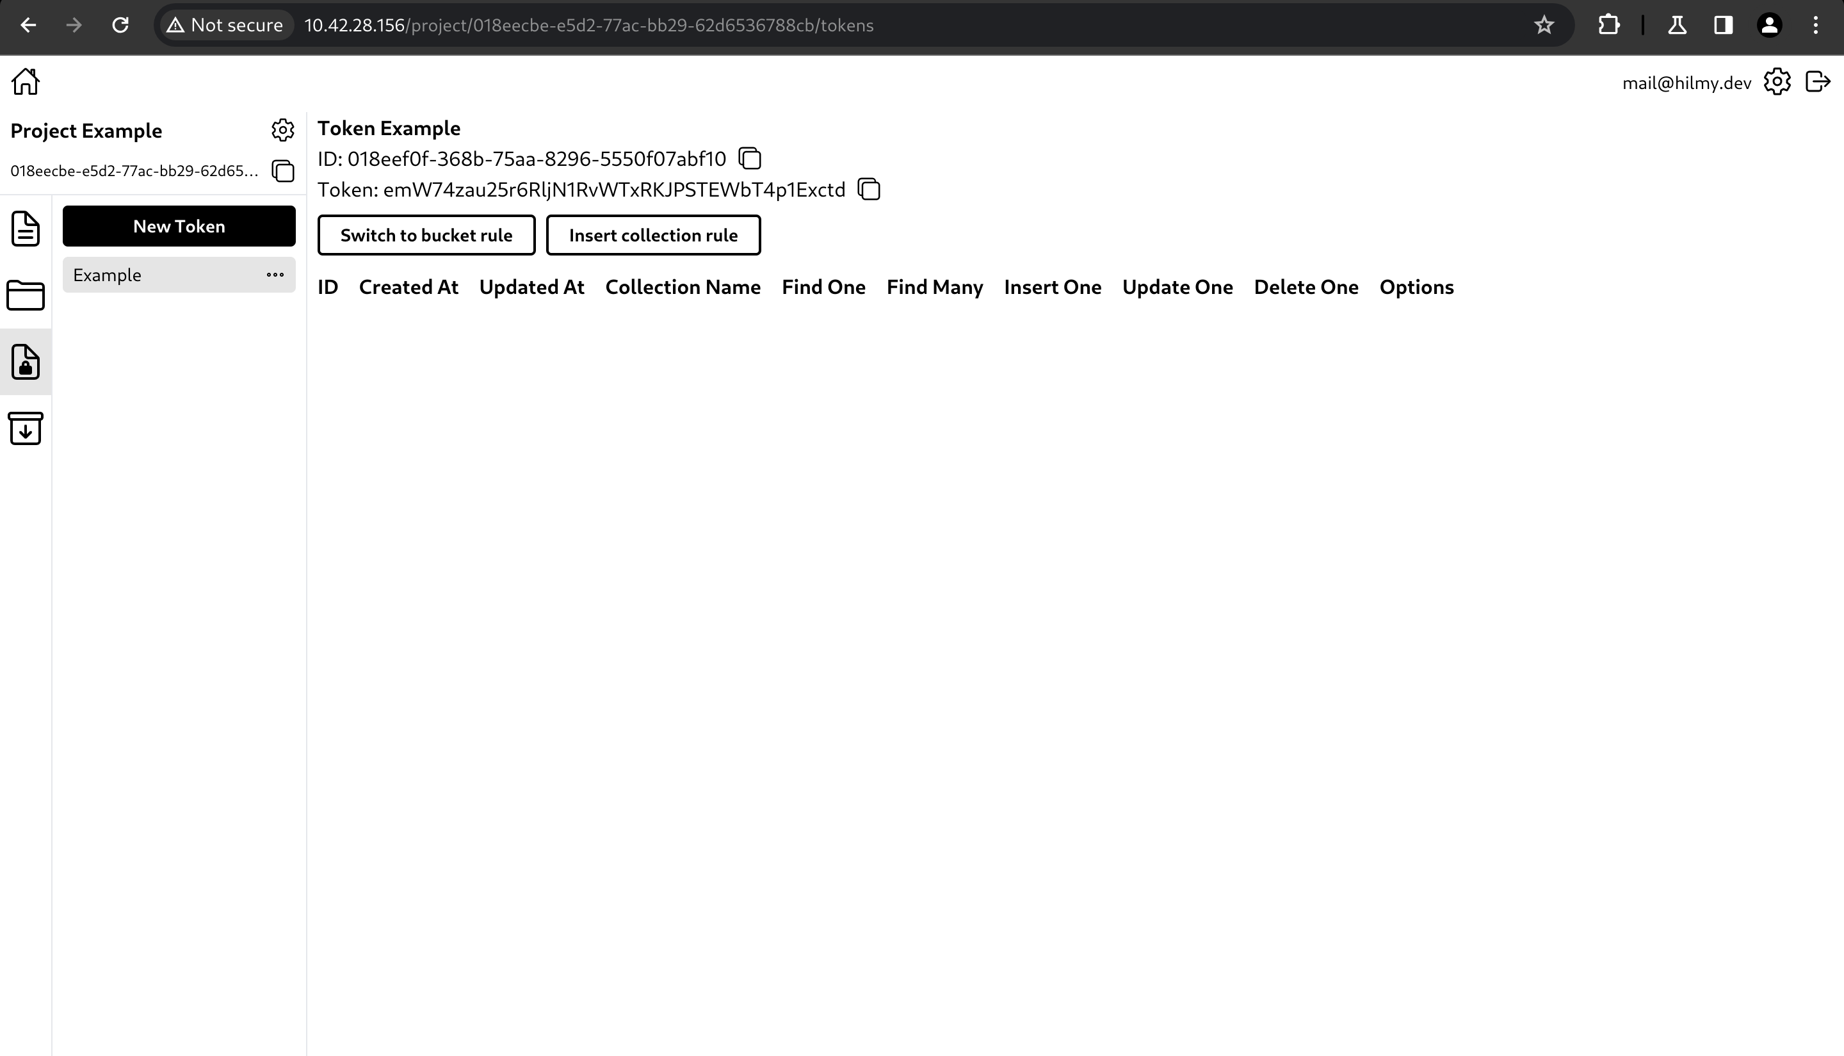
Task: Open project settings gear next to Project Example
Action: (x=283, y=130)
